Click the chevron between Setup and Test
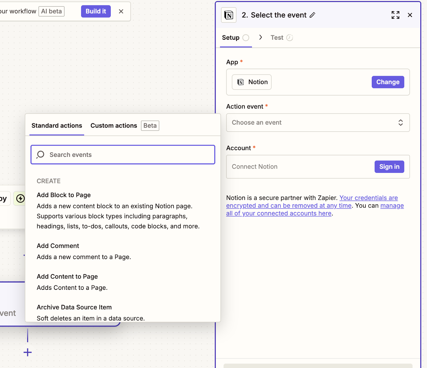 click(260, 38)
